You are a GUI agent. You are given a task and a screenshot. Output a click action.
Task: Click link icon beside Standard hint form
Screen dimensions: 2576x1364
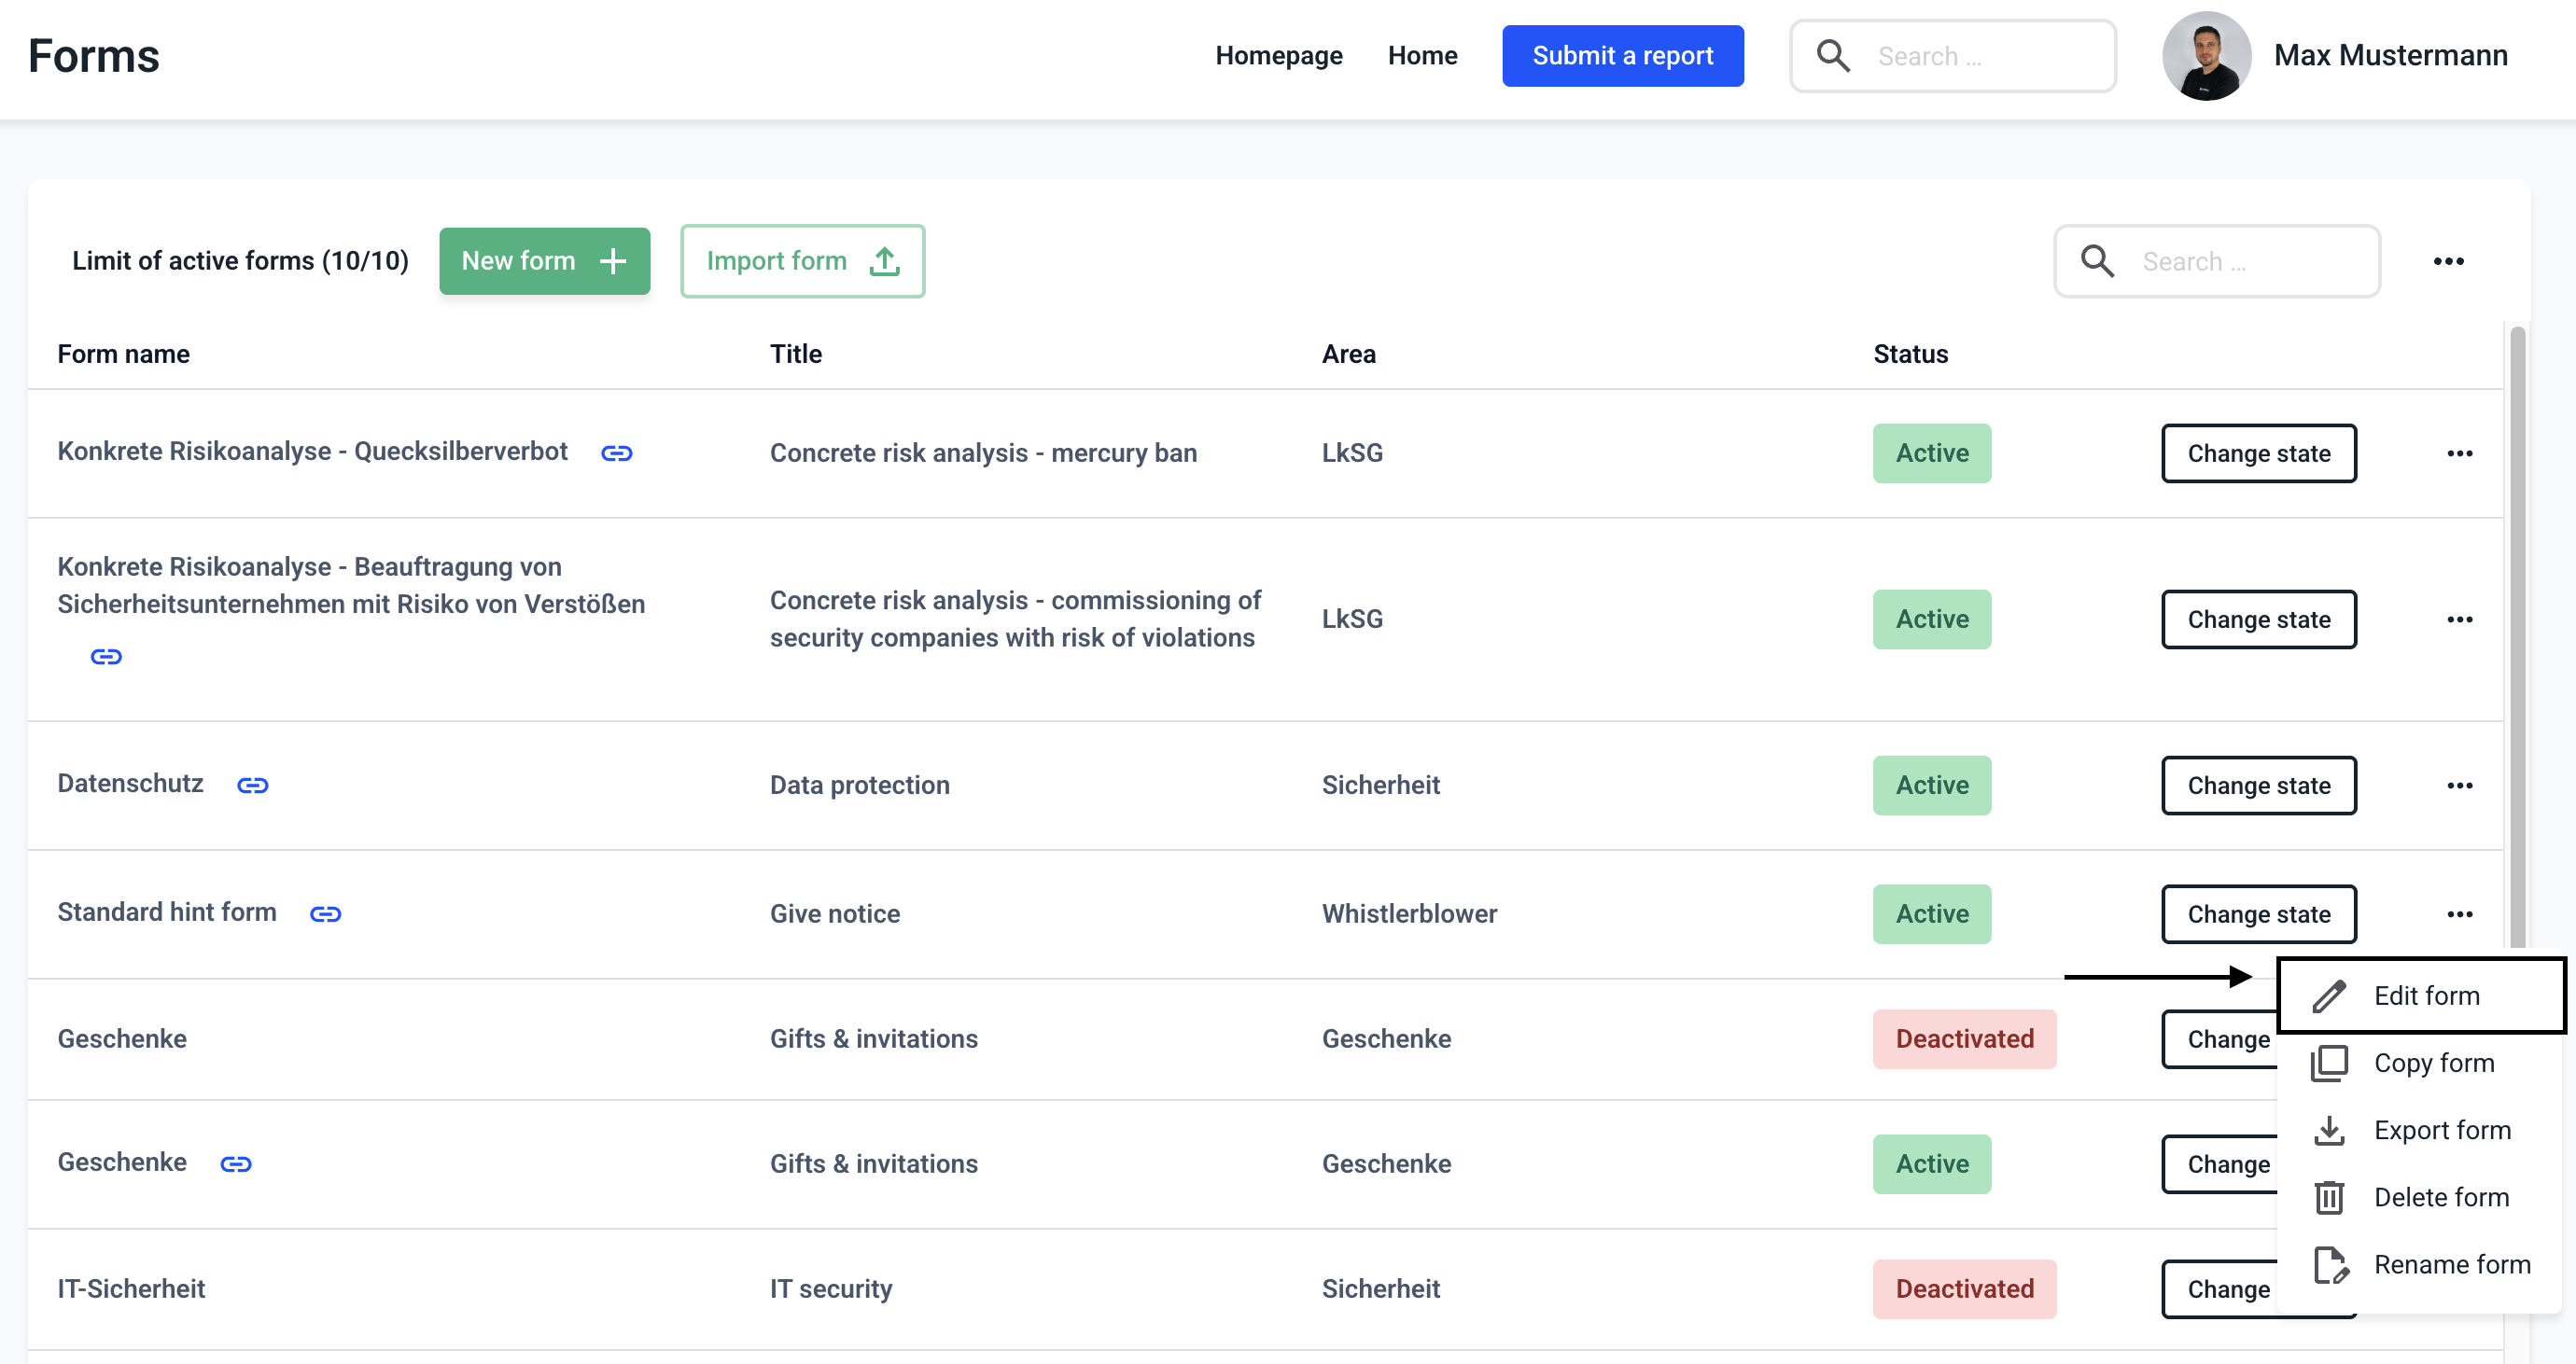click(325, 914)
